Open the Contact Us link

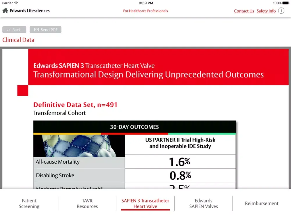[244, 11]
